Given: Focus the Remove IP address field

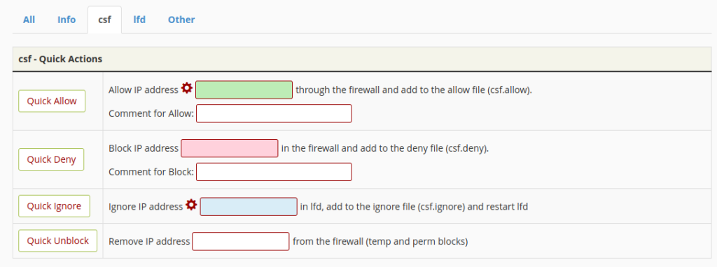Looking at the screenshot, I should click(241, 241).
